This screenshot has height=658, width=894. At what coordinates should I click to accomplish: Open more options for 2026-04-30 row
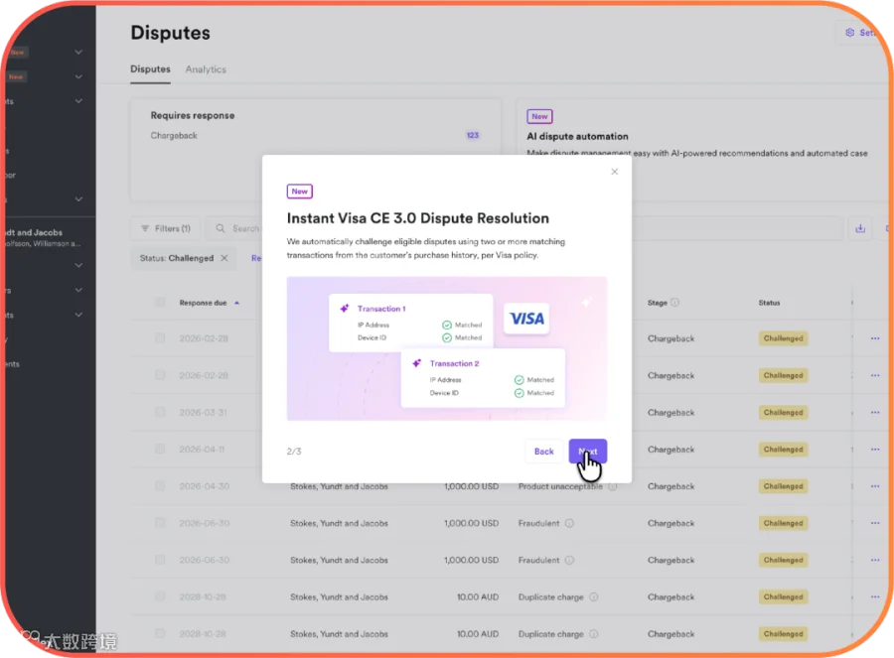pyautogui.click(x=875, y=486)
